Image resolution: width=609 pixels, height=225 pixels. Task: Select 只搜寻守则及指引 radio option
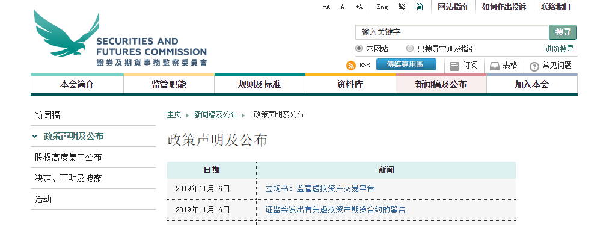pos(410,49)
